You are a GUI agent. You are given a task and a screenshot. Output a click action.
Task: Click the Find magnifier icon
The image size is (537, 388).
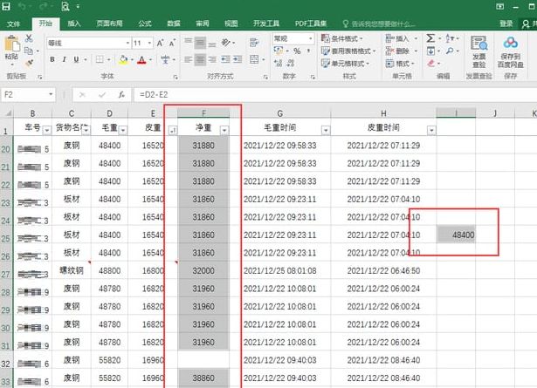coord(450,51)
